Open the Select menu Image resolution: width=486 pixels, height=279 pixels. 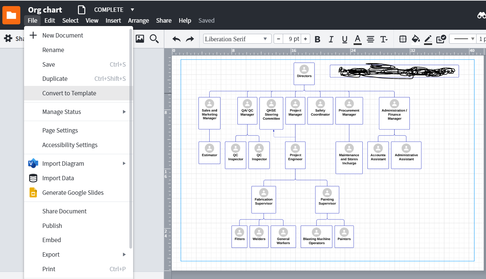point(70,21)
